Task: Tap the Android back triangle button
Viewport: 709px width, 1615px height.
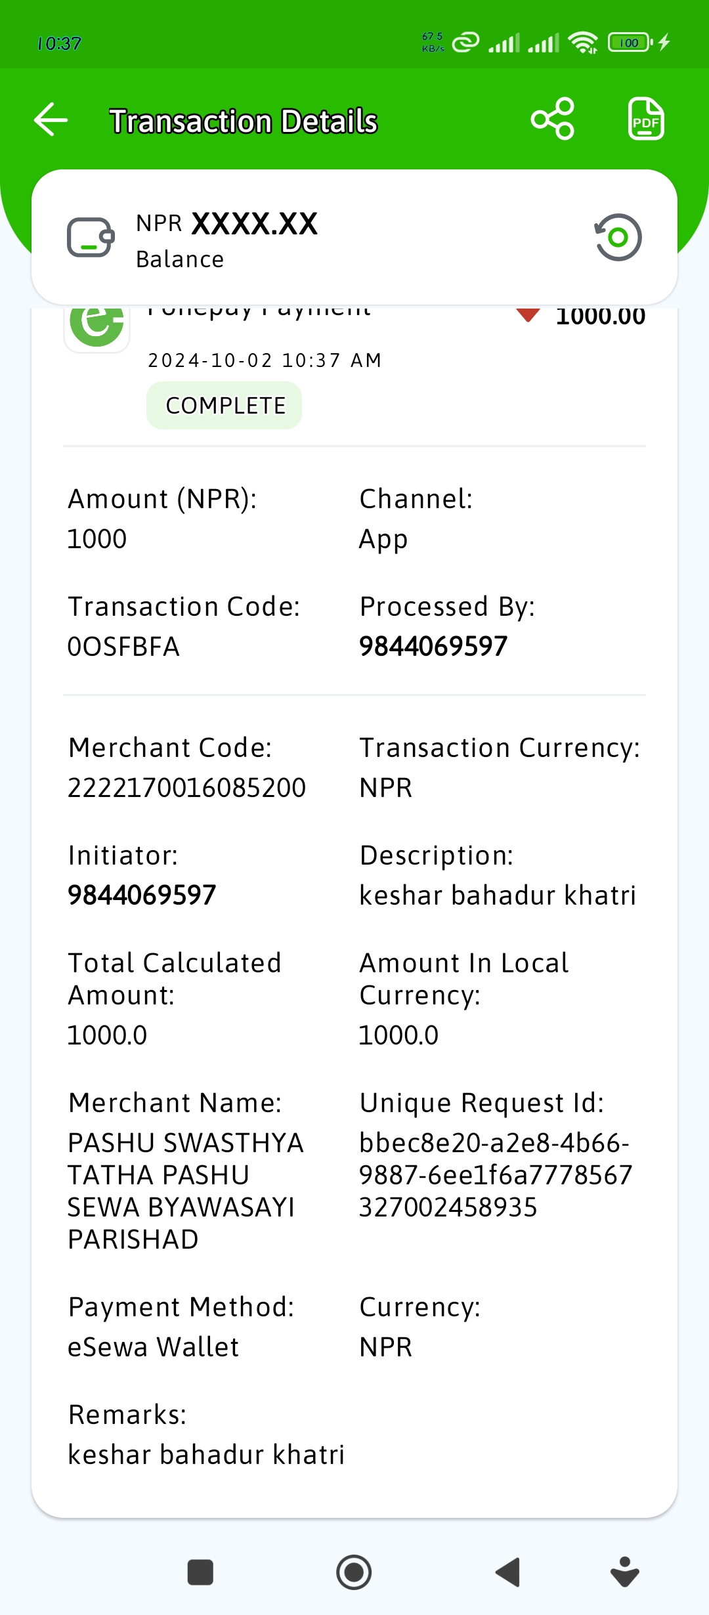Action: [507, 1572]
